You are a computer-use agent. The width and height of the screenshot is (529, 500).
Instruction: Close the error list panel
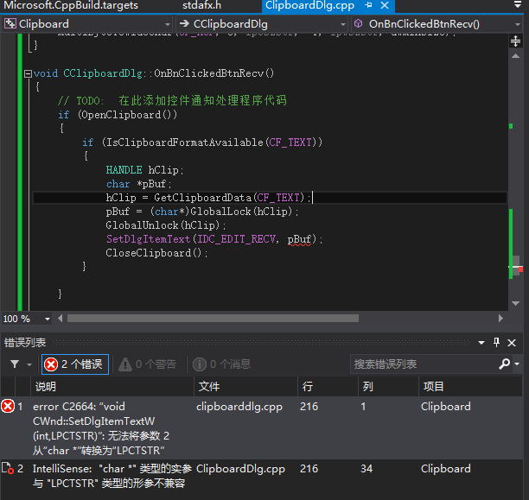click(x=512, y=343)
